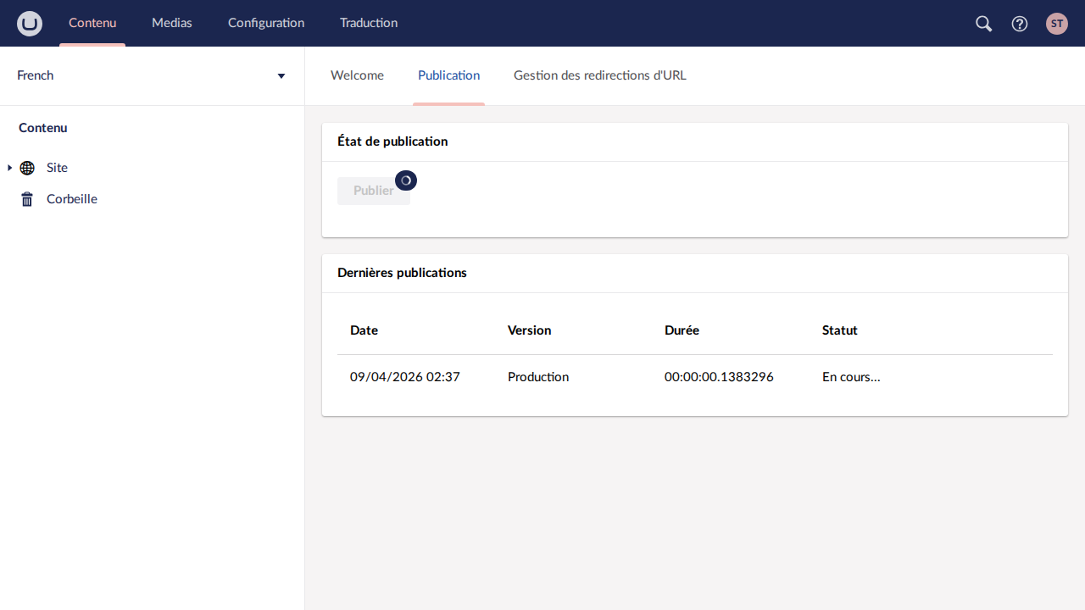
Task: Click the globe icon beside Site
Action: [27, 168]
